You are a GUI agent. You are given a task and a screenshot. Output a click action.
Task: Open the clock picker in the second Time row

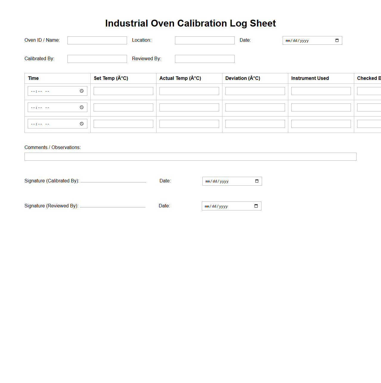pyautogui.click(x=81, y=107)
